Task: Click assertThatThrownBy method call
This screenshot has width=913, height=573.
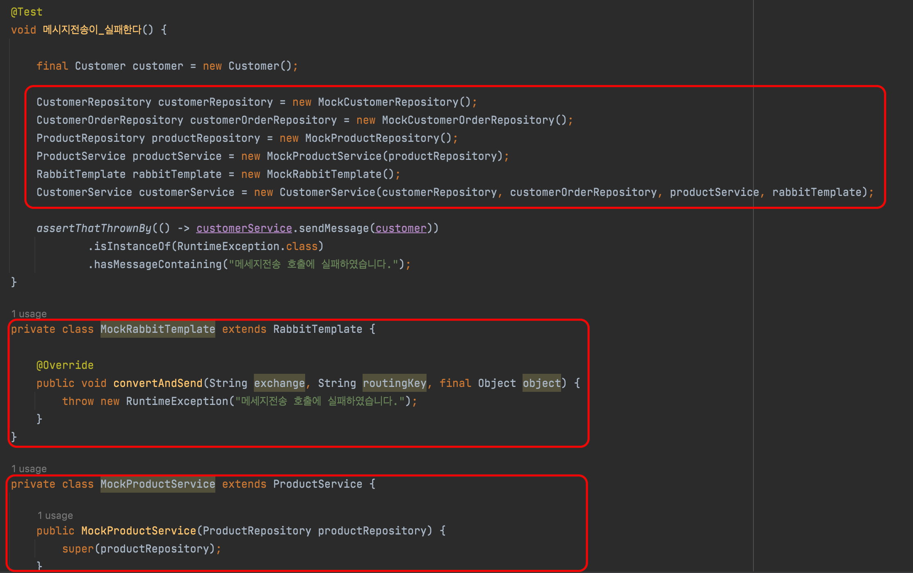Action: pos(94,228)
